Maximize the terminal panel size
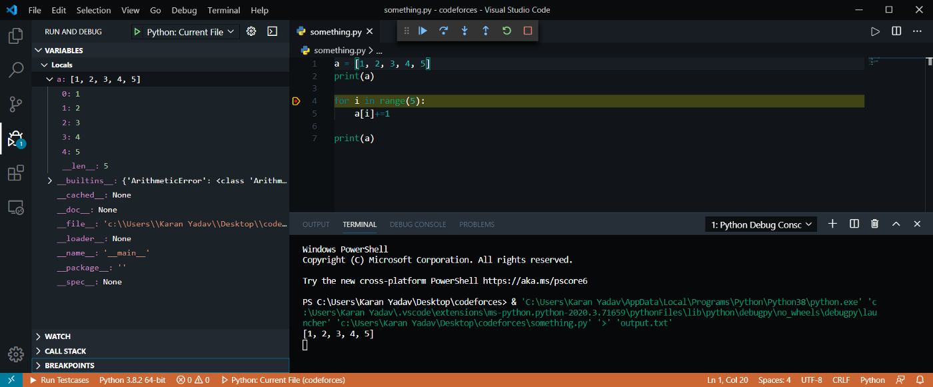 pyautogui.click(x=896, y=224)
